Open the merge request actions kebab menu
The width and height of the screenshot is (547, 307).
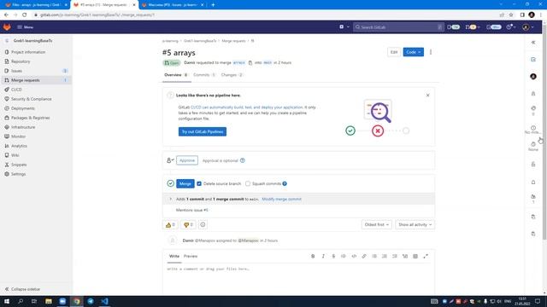[x=431, y=52]
